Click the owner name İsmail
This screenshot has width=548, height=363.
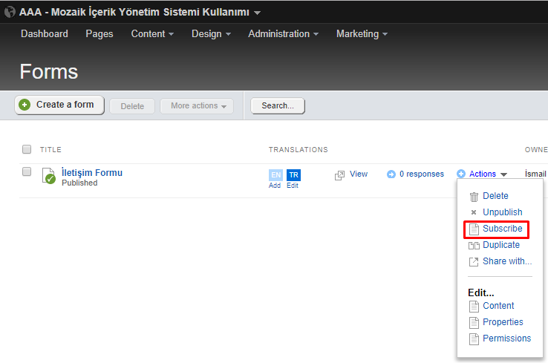click(x=536, y=174)
